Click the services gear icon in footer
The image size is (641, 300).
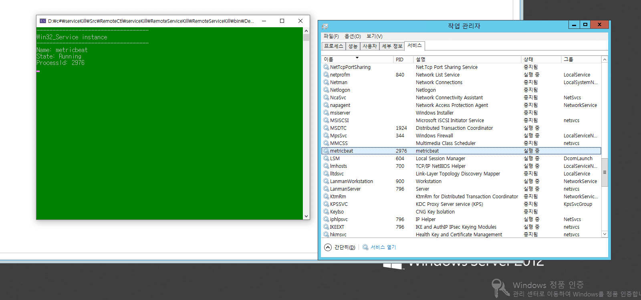(365, 247)
